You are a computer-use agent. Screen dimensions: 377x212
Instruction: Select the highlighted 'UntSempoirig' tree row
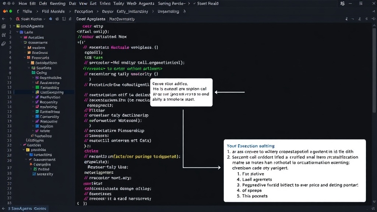tap(44, 92)
